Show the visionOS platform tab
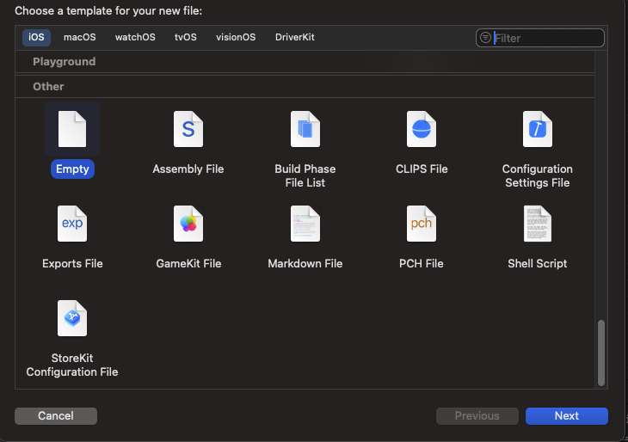The width and height of the screenshot is (628, 442). pos(236,37)
